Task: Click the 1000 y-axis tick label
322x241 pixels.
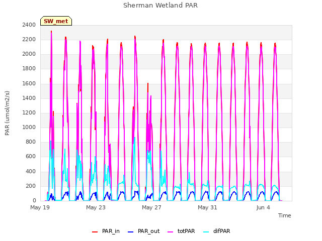Action: tap(29, 127)
